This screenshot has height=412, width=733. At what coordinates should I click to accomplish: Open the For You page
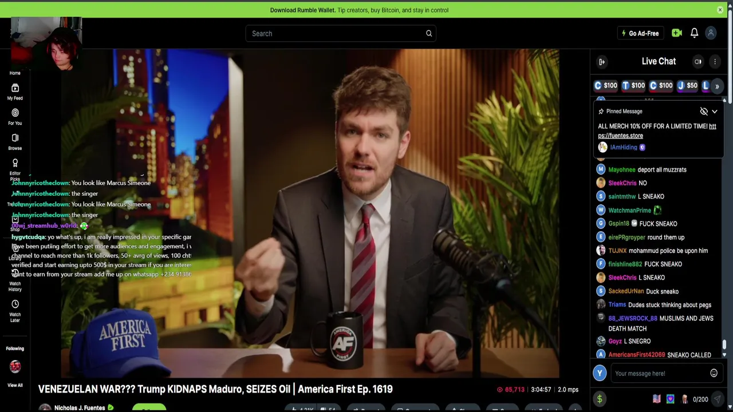coord(15,117)
